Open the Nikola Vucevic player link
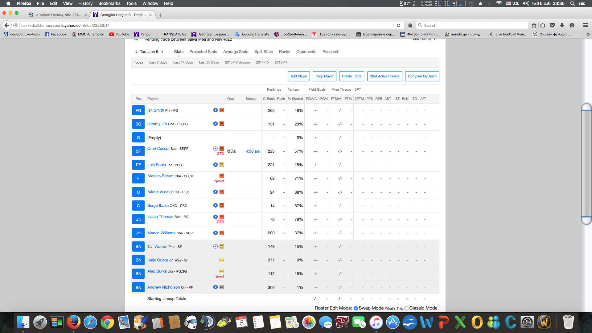Screen dimensions: 592x333 [x=160, y=192]
